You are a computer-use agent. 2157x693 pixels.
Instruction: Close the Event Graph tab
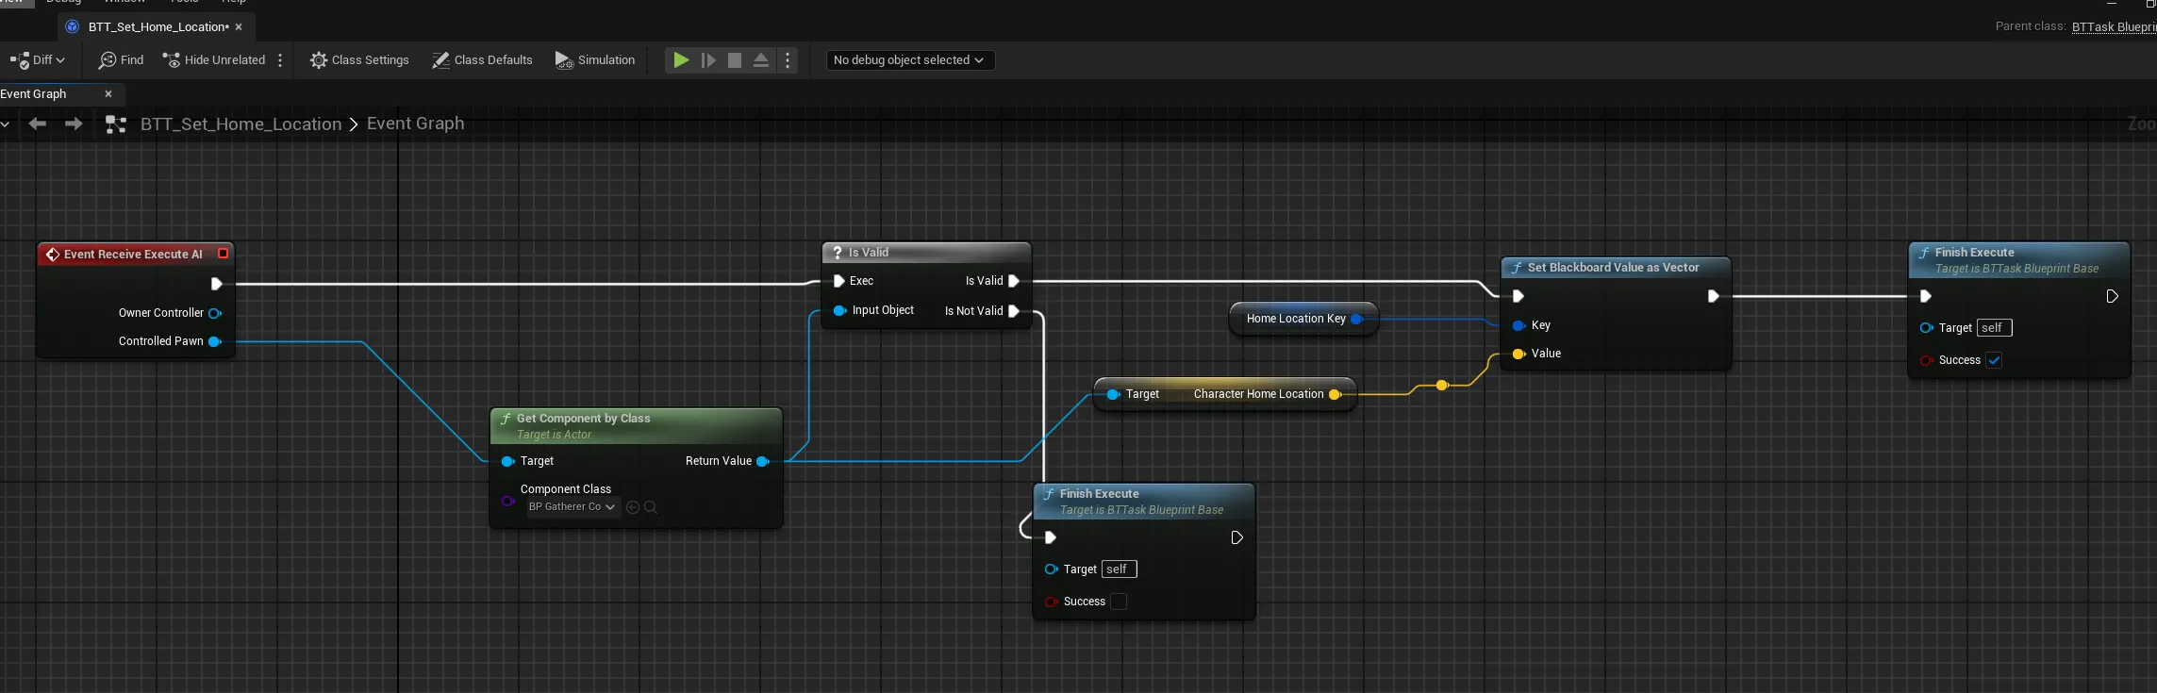coord(108,94)
